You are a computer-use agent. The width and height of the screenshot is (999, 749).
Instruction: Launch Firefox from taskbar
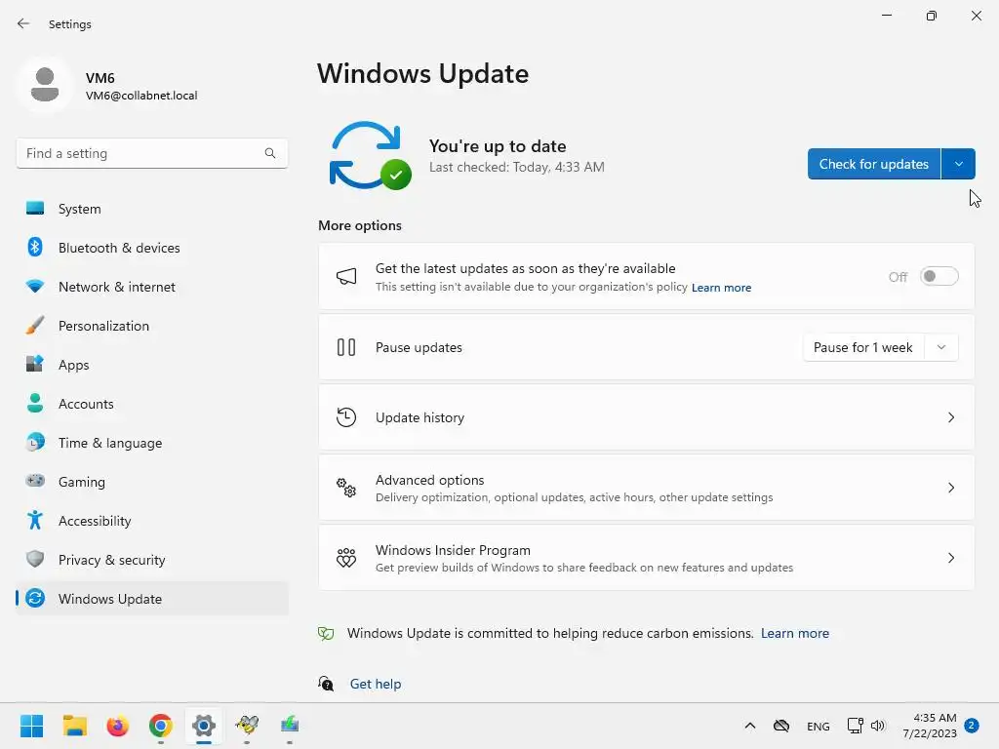118,726
